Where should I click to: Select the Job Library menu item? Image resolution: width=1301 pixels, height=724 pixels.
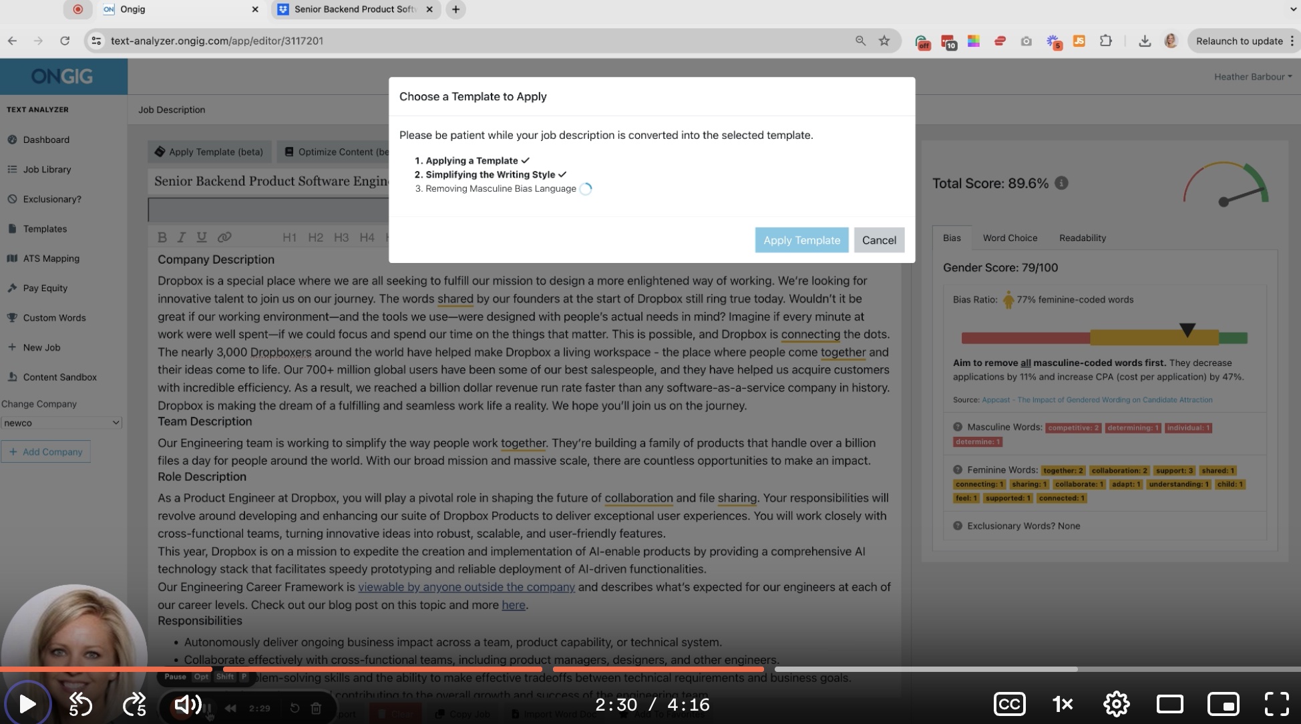47,170
